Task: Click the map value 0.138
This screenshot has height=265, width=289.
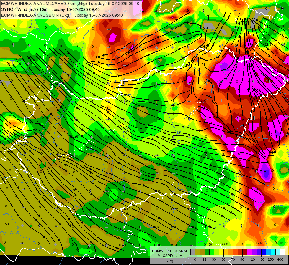Action: 208,244
